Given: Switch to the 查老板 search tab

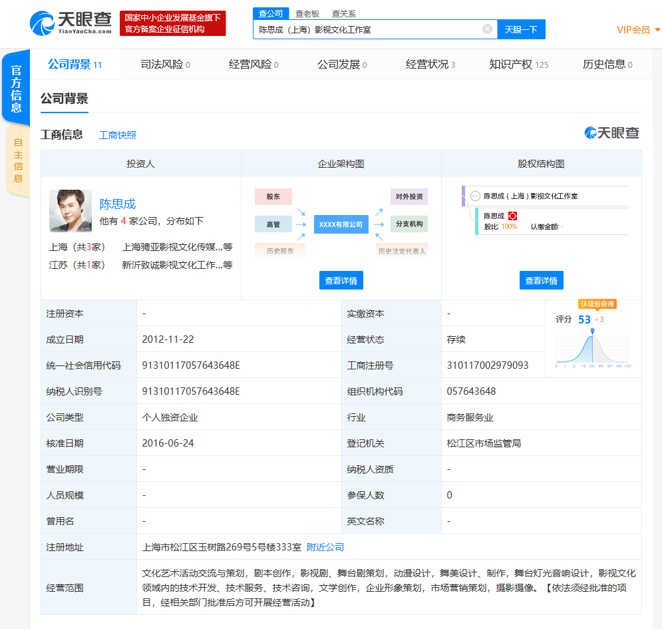Looking at the screenshot, I should tap(307, 14).
